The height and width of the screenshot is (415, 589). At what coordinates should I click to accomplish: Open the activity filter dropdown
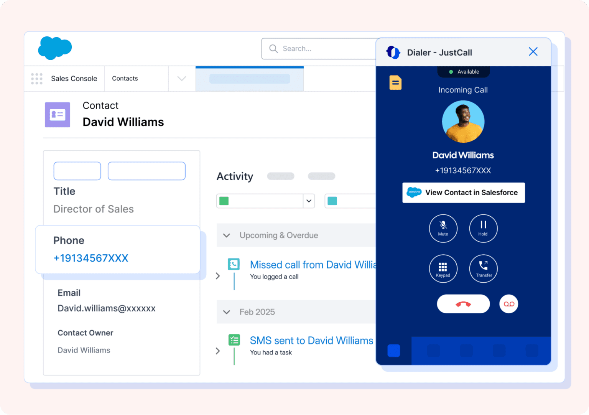click(309, 201)
